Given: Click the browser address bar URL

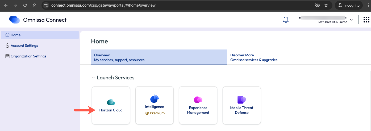Looking at the screenshot, I should coord(103,5).
